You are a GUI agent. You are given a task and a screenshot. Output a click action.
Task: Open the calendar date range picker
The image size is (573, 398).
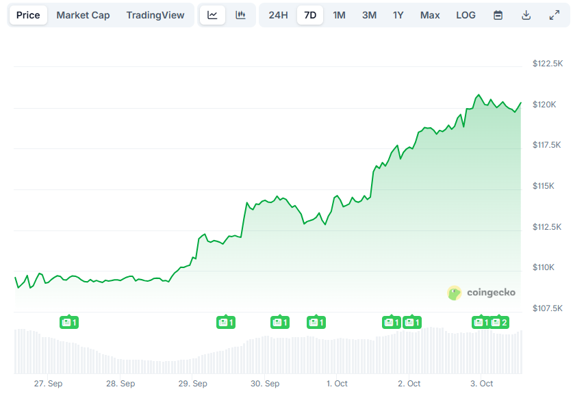coord(498,15)
